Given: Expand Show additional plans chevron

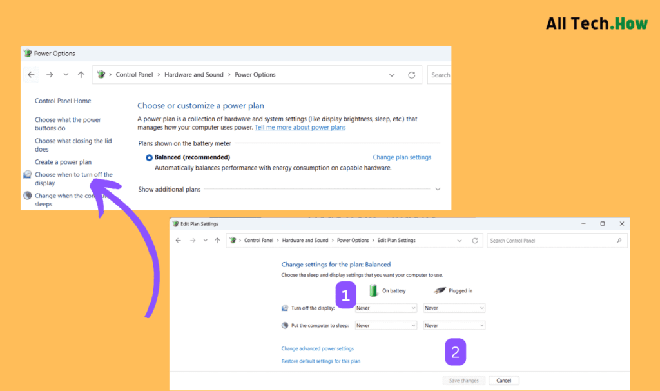Looking at the screenshot, I should coord(438,189).
